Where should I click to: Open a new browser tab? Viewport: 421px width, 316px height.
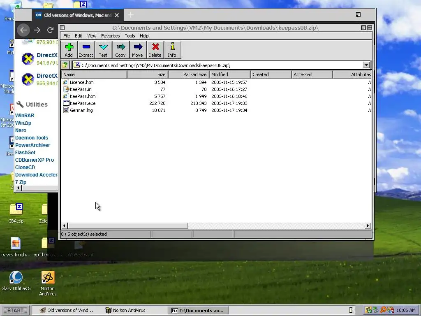[131, 15]
